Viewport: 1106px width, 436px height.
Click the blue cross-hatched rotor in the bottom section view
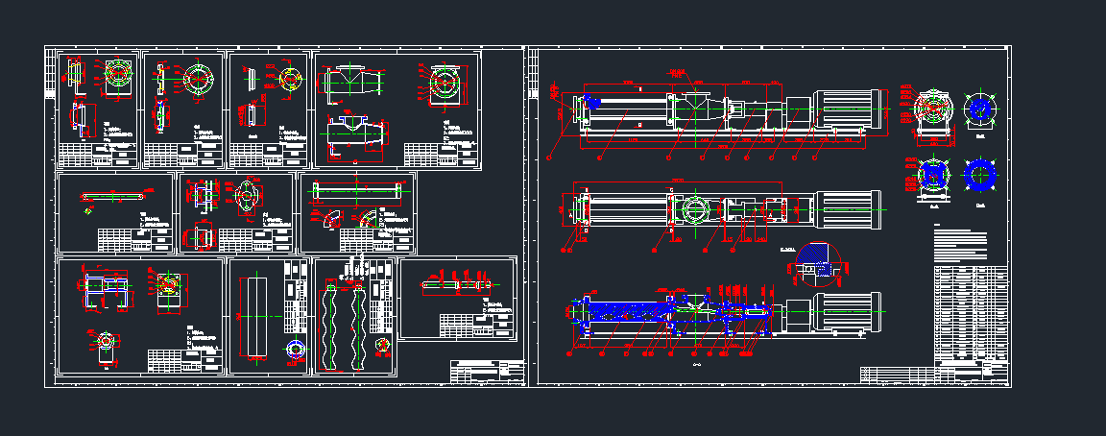pyautogui.click(x=619, y=313)
